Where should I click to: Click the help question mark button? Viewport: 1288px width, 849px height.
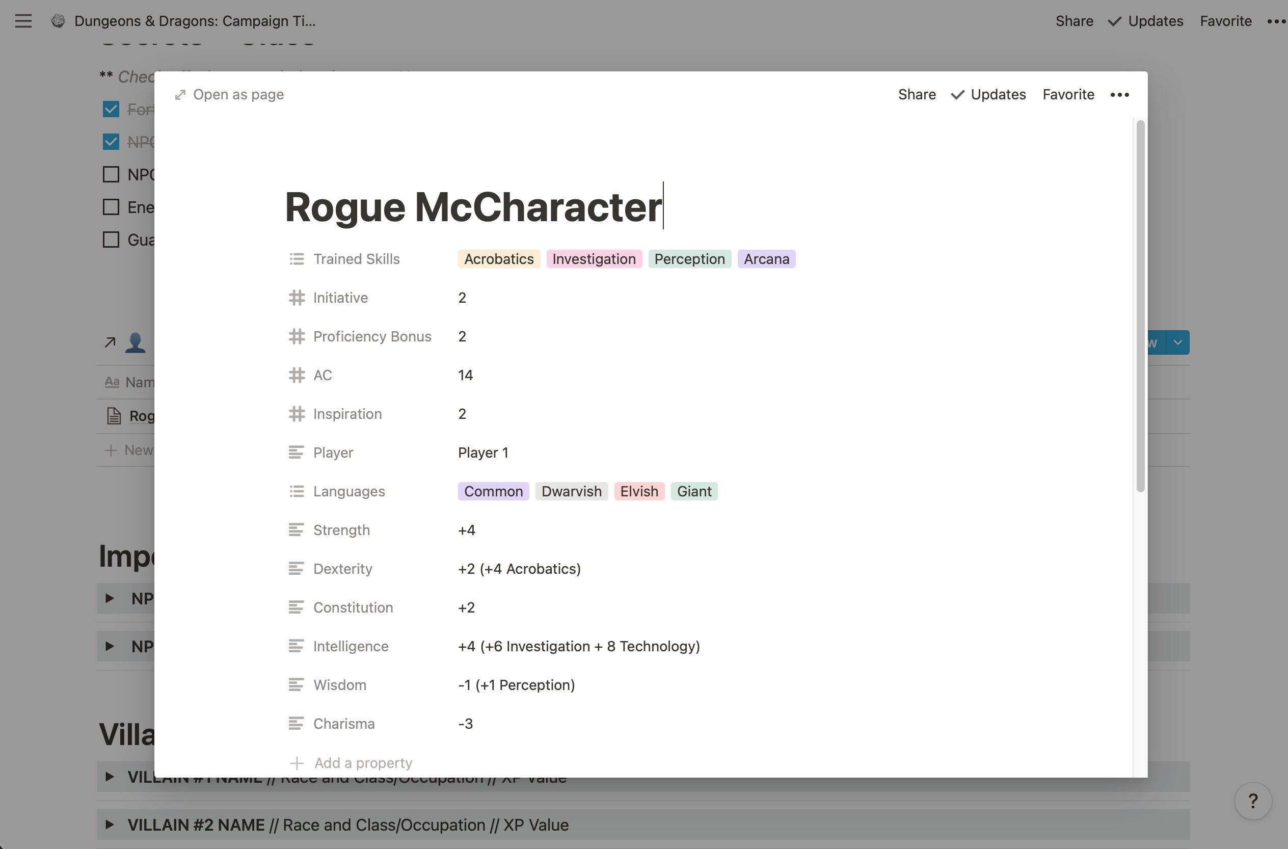(x=1252, y=800)
